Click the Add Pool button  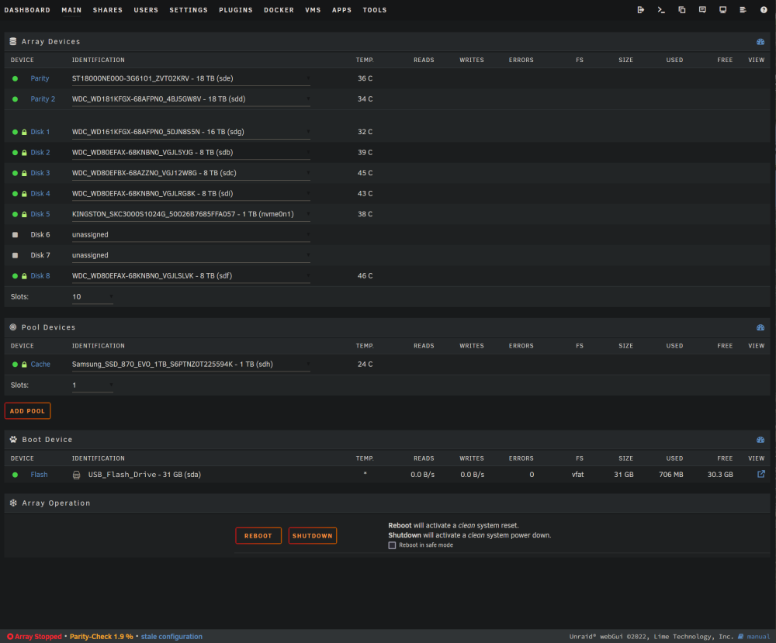coord(28,411)
